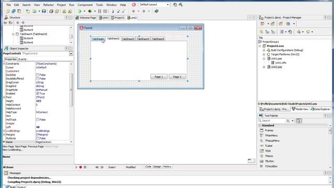
Task: Open the Refactor menu
Action: coord(49,5)
